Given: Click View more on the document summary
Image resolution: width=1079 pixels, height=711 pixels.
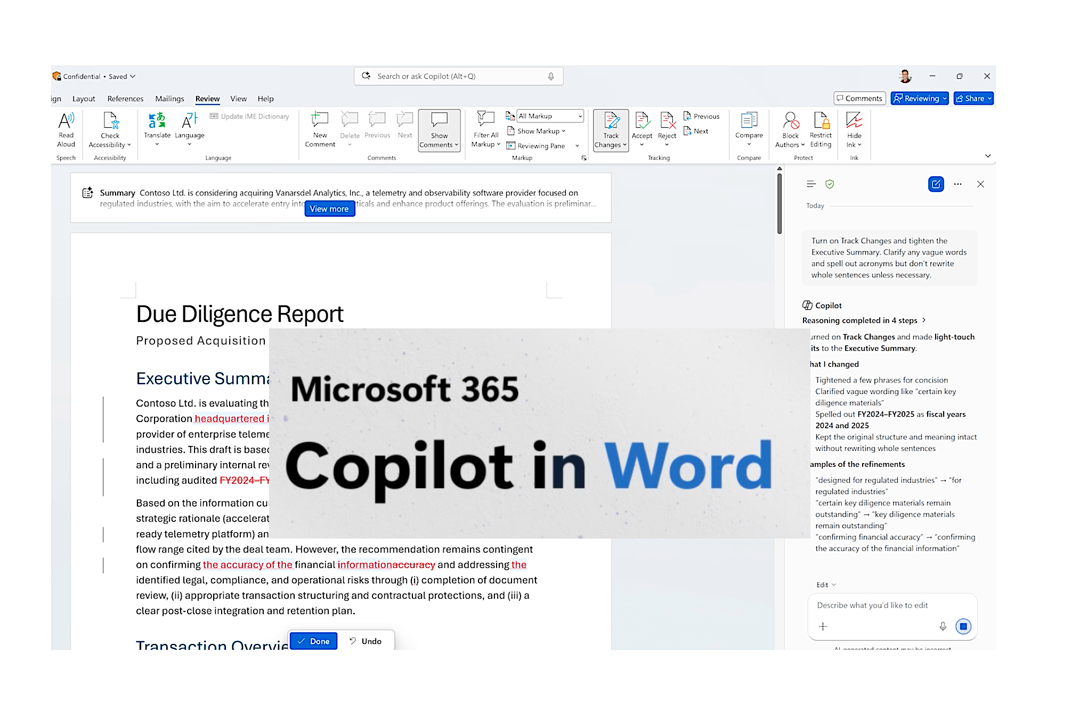Looking at the screenshot, I should coord(329,209).
